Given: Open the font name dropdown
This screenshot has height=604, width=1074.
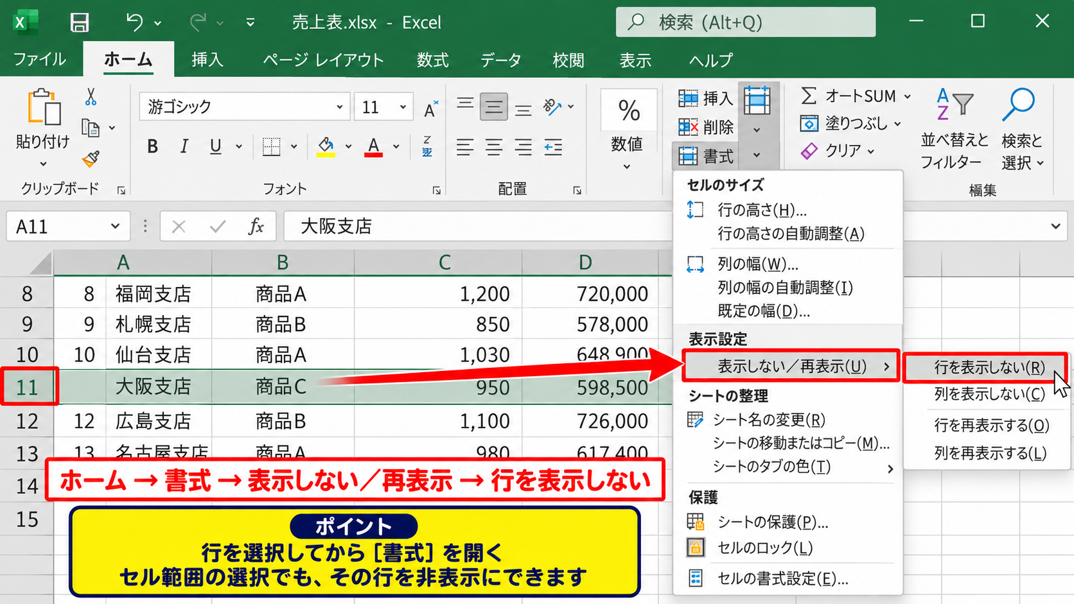Looking at the screenshot, I should (x=339, y=107).
